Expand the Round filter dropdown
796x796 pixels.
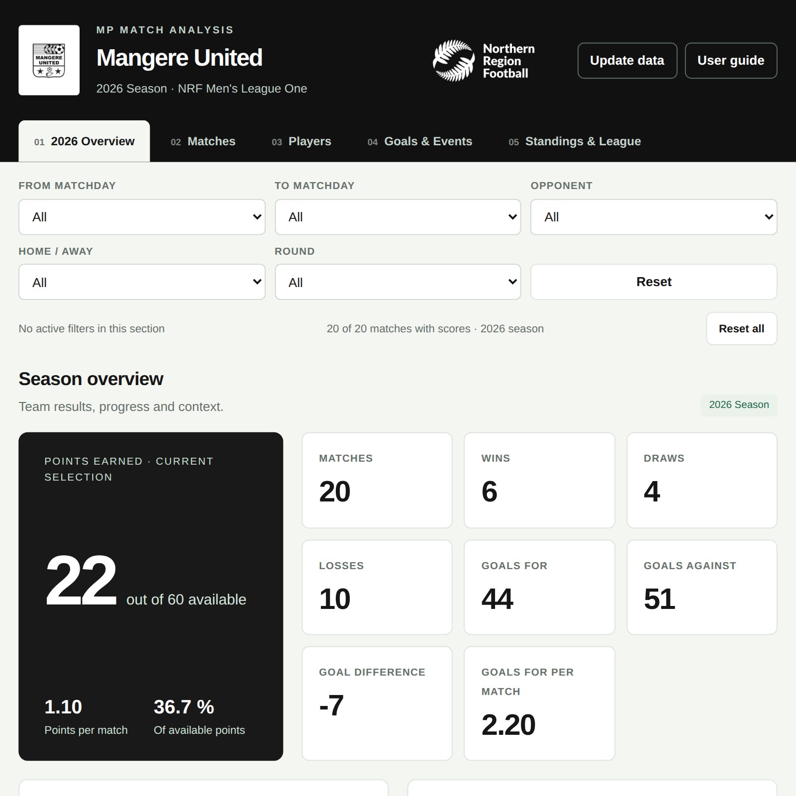point(398,282)
